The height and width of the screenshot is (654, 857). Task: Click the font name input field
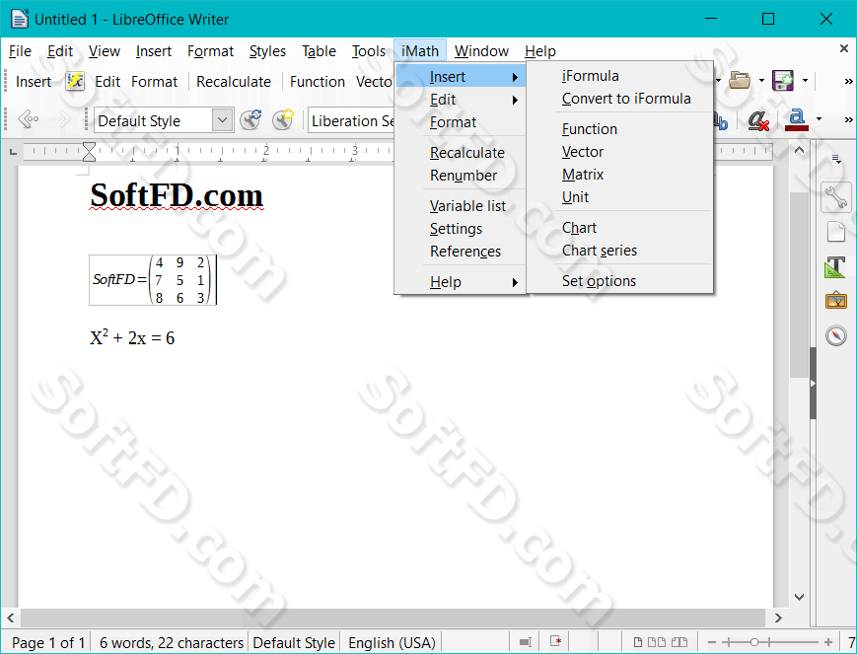point(351,120)
